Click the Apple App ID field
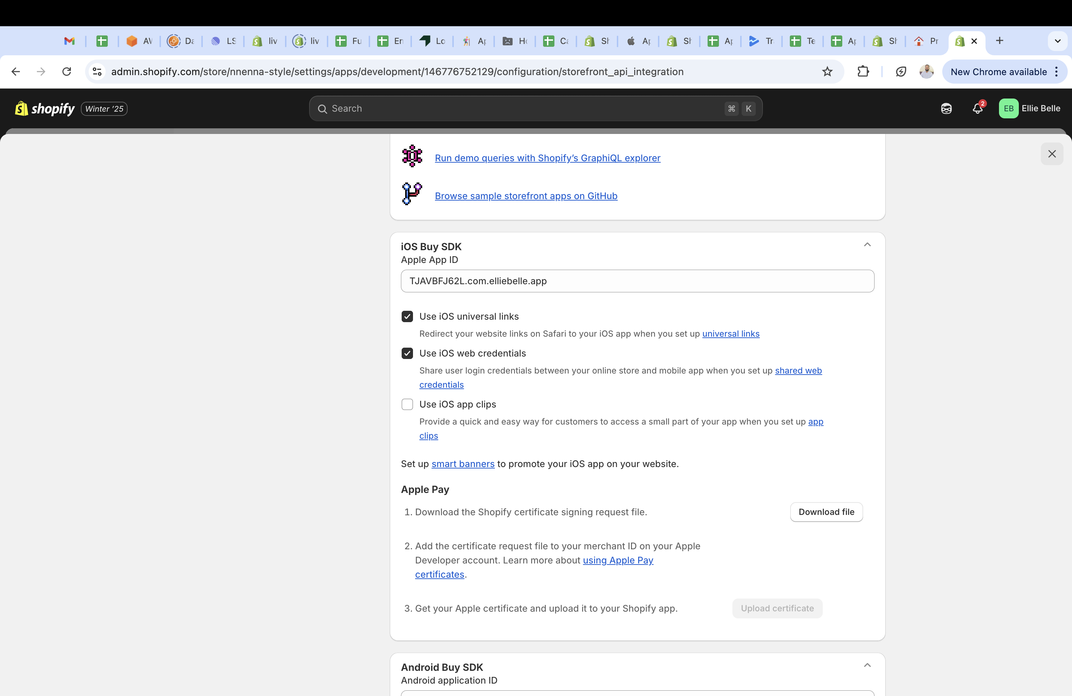Viewport: 1072px width, 696px height. 637,281
